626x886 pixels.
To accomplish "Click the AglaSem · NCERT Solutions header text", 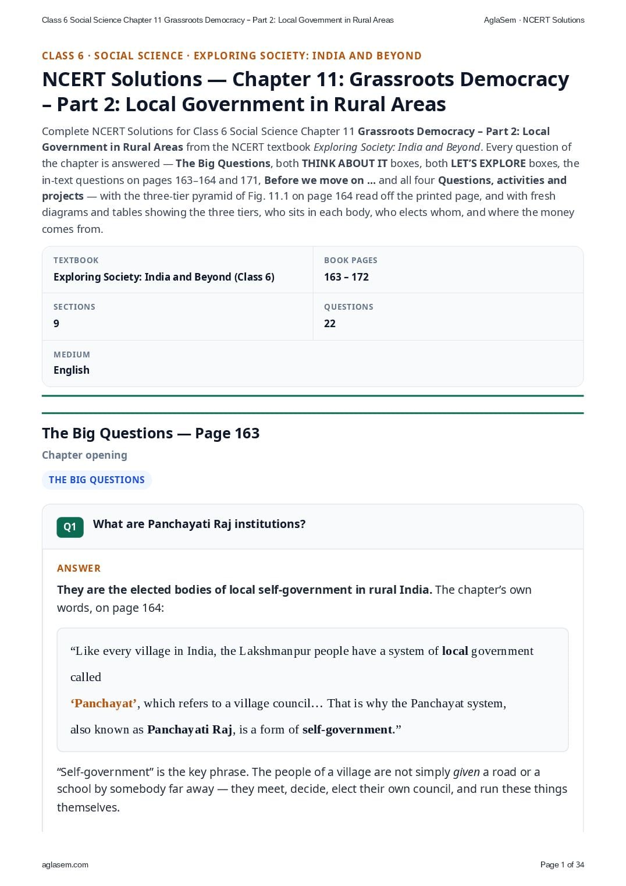I will click(x=534, y=20).
